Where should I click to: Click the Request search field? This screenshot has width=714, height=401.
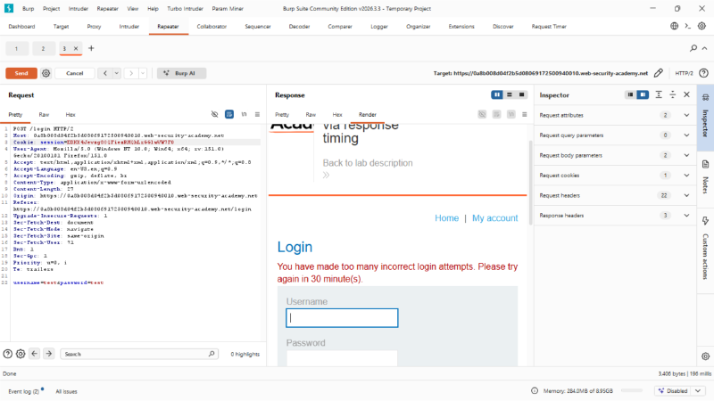click(x=139, y=354)
